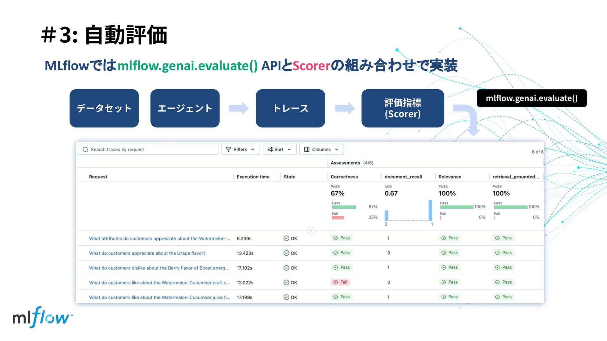Click the Fail badge in Correctness column
Image resolution: width=607 pixels, height=341 pixels.
(340, 282)
